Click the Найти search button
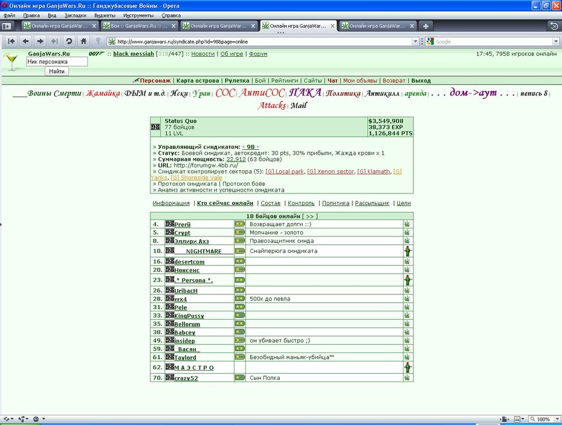Image resolution: width=562 pixels, height=425 pixels. tap(57, 71)
